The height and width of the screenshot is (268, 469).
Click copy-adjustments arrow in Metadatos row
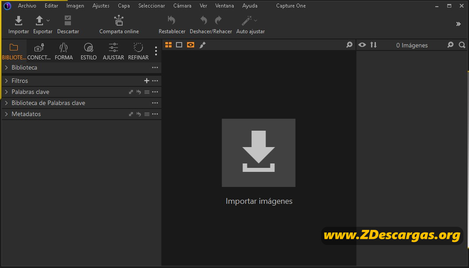(131, 114)
